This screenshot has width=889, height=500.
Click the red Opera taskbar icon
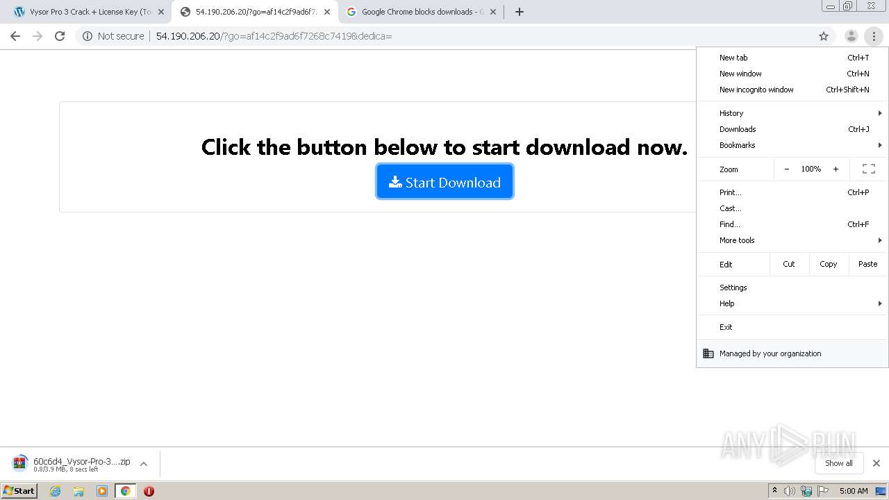149,491
